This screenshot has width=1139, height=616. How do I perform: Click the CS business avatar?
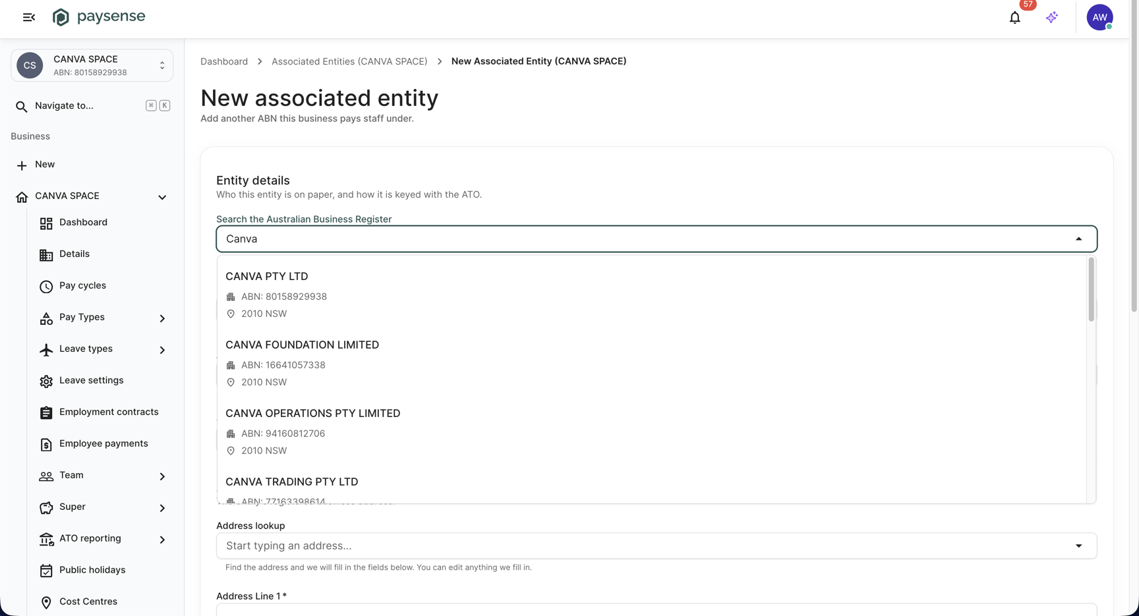pyautogui.click(x=30, y=65)
